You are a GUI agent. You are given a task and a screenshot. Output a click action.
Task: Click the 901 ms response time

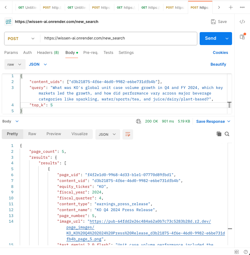(168, 121)
